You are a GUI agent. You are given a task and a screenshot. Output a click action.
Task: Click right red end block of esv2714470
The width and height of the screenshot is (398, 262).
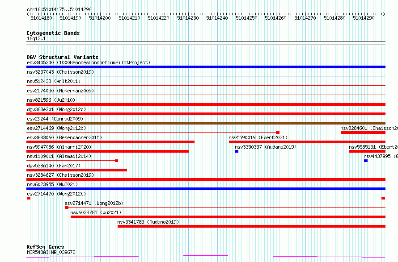click(383, 198)
